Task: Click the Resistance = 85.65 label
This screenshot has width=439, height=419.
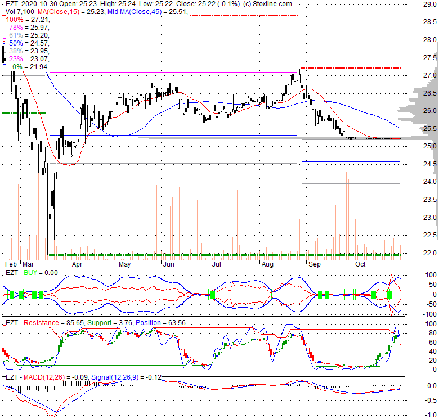Action: 55,323
